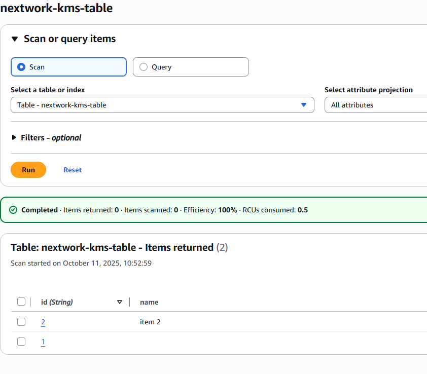The image size is (427, 374).
Task: Check the checkbox for item 2's row
Action: click(x=21, y=321)
